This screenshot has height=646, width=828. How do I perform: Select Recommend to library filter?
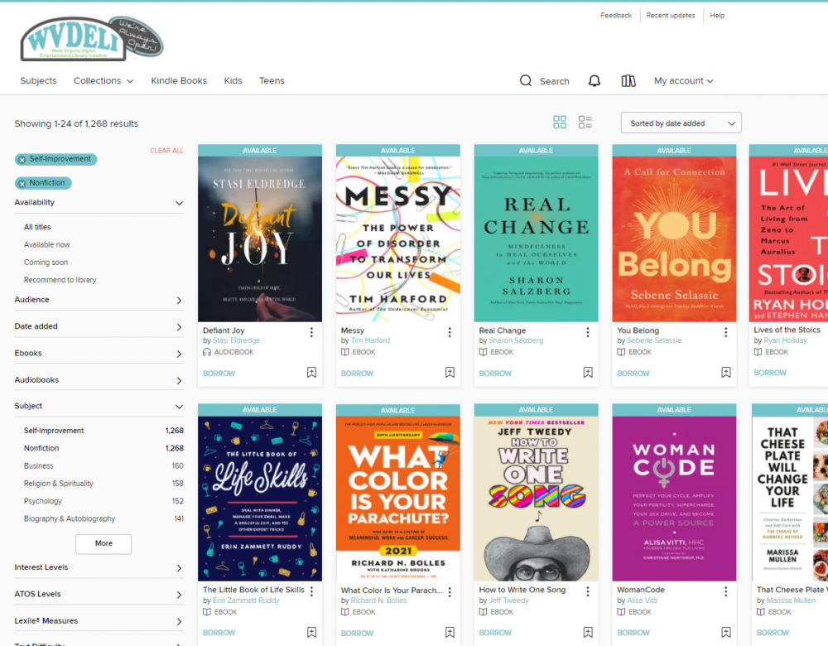pyautogui.click(x=60, y=280)
